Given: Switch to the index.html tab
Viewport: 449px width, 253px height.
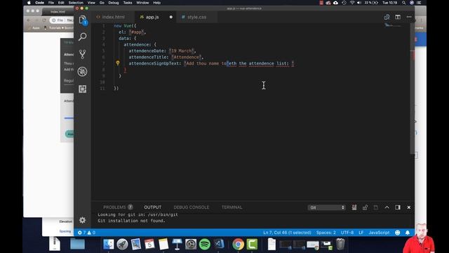Looking at the screenshot, I should pyautogui.click(x=111, y=17).
